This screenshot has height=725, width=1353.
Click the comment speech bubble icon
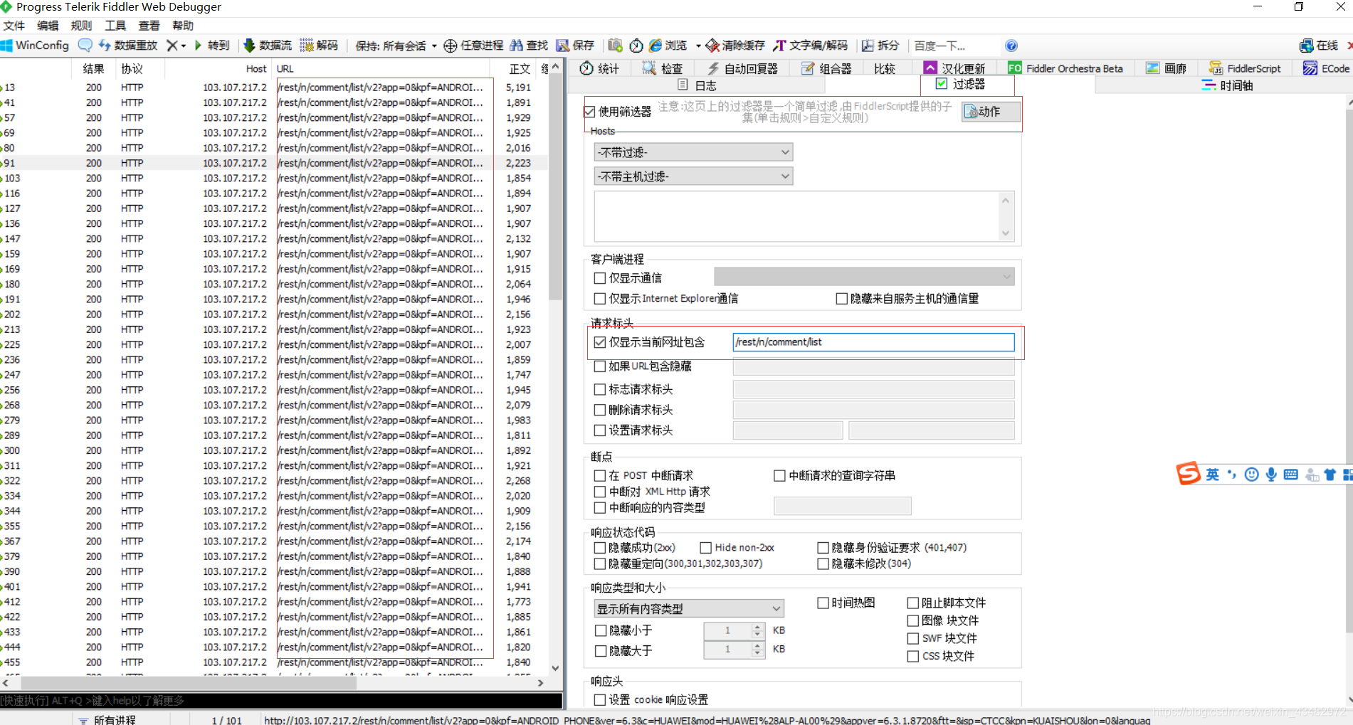tap(85, 46)
